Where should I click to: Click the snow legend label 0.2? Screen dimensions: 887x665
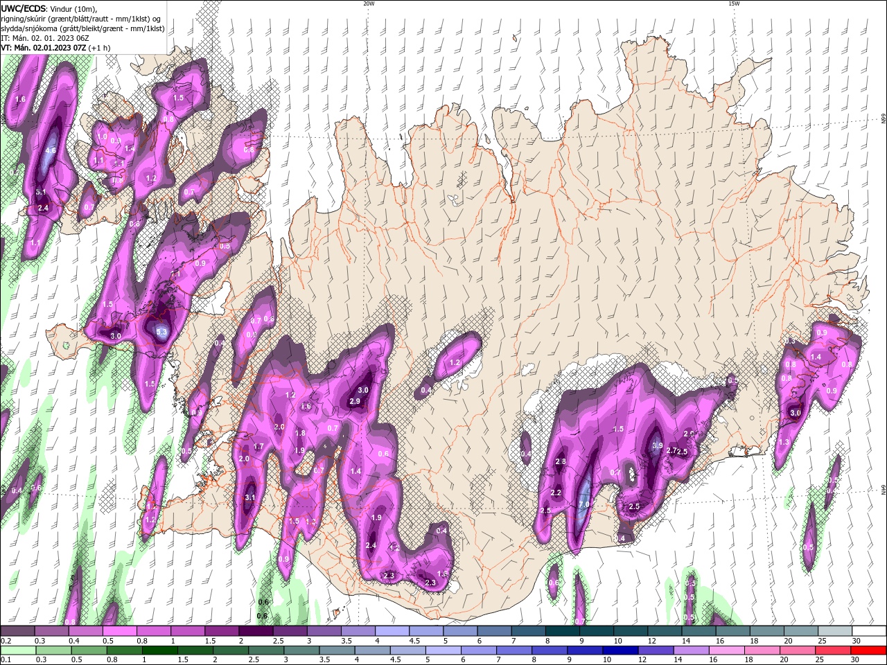(x=6, y=641)
